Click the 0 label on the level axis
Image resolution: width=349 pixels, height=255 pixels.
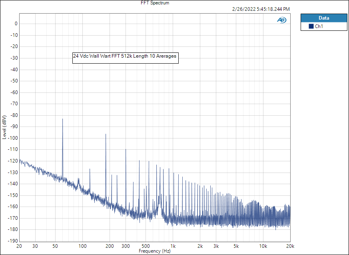click(16, 24)
